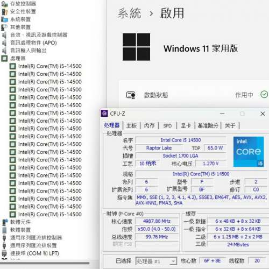Select the icon next to 音訊處理物件 (APO)
This screenshot has height=269, width=269.
[x=4, y=43]
